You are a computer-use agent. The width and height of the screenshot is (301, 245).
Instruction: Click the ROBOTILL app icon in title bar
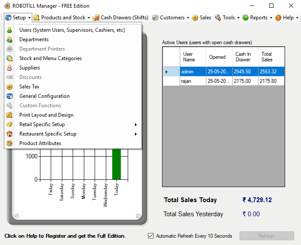coord(7,6)
